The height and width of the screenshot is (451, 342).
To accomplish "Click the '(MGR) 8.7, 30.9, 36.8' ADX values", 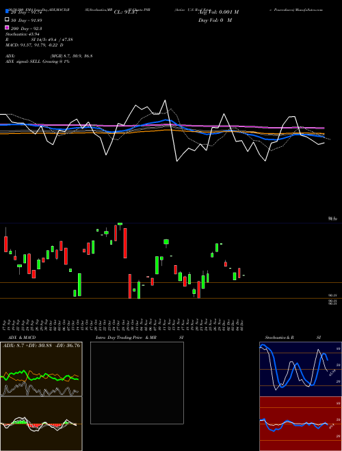I will pos(71,56).
